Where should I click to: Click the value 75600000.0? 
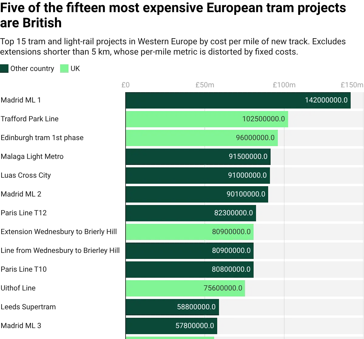click(x=223, y=288)
